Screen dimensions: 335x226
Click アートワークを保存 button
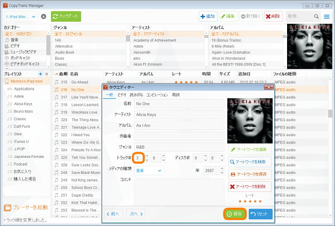click(250, 174)
